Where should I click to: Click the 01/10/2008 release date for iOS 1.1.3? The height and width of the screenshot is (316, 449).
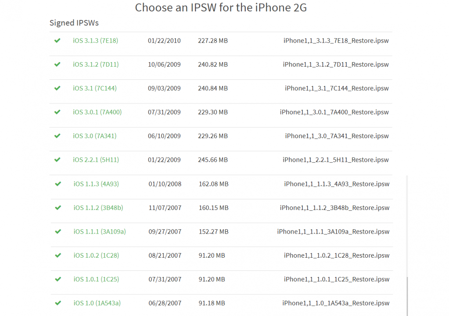click(165, 184)
